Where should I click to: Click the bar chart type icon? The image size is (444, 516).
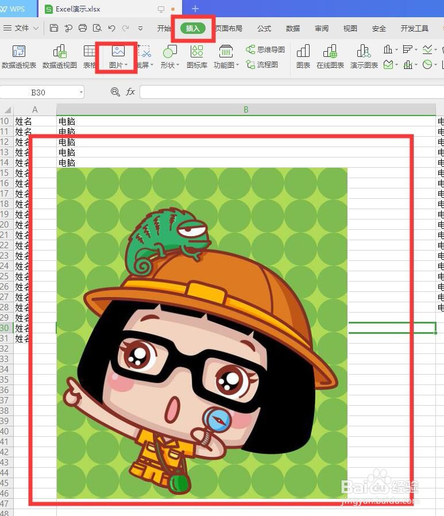[407, 49]
